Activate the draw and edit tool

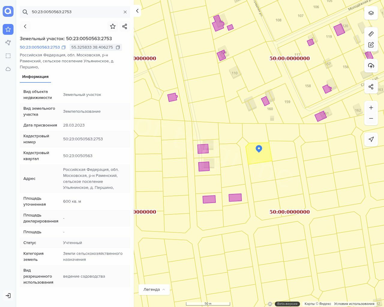point(371,45)
